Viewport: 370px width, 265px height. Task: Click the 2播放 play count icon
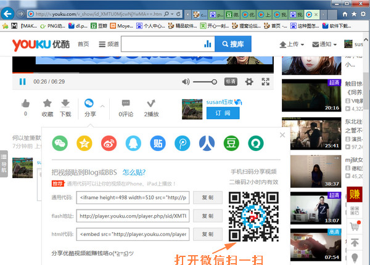point(151,104)
